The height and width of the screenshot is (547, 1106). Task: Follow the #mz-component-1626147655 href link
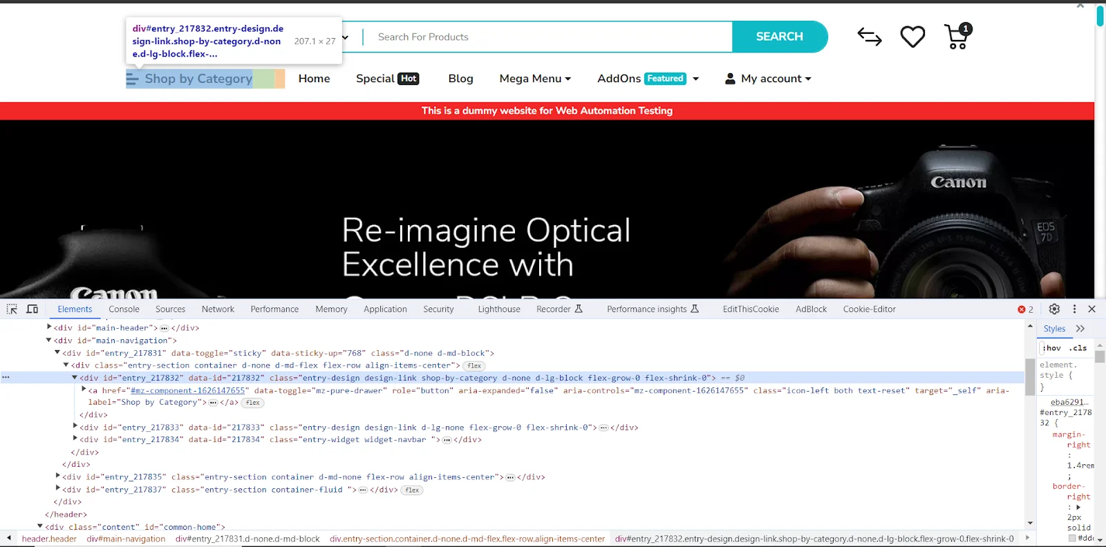tap(188, 391)
